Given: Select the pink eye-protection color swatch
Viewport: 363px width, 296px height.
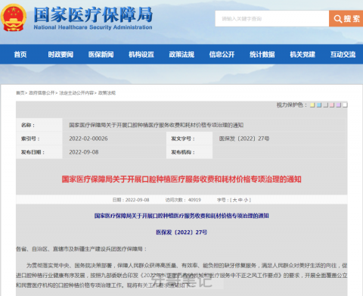Looking at the screenshot, I should 332,105.
